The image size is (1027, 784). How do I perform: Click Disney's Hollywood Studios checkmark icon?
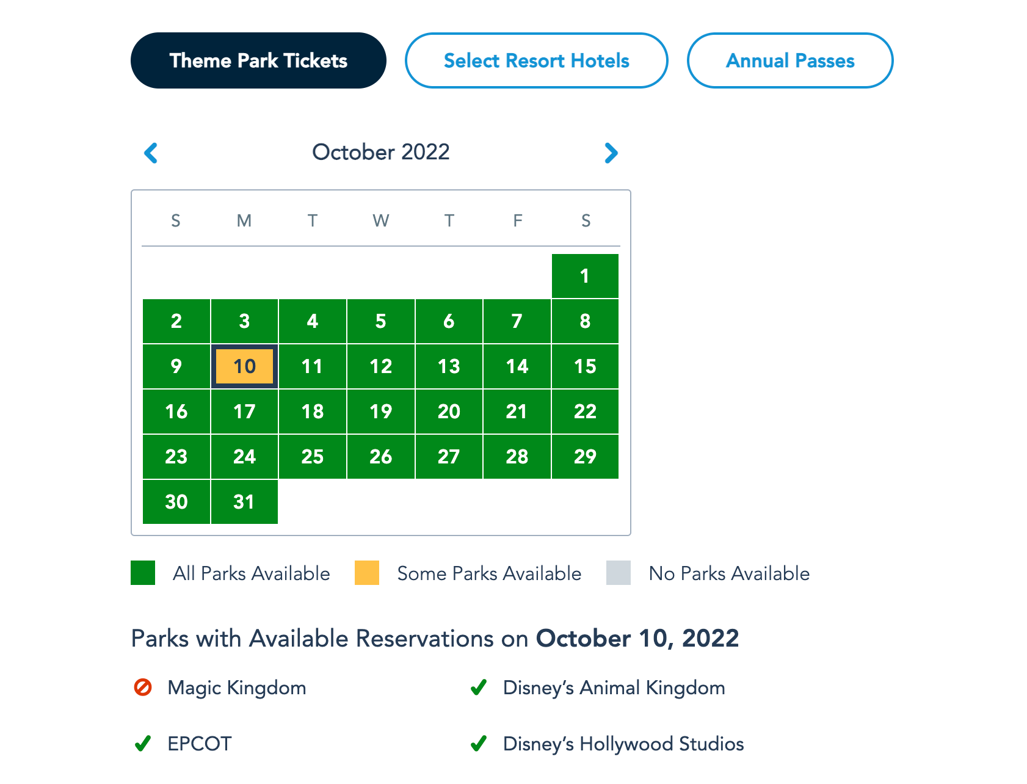[x=479, y=744]
